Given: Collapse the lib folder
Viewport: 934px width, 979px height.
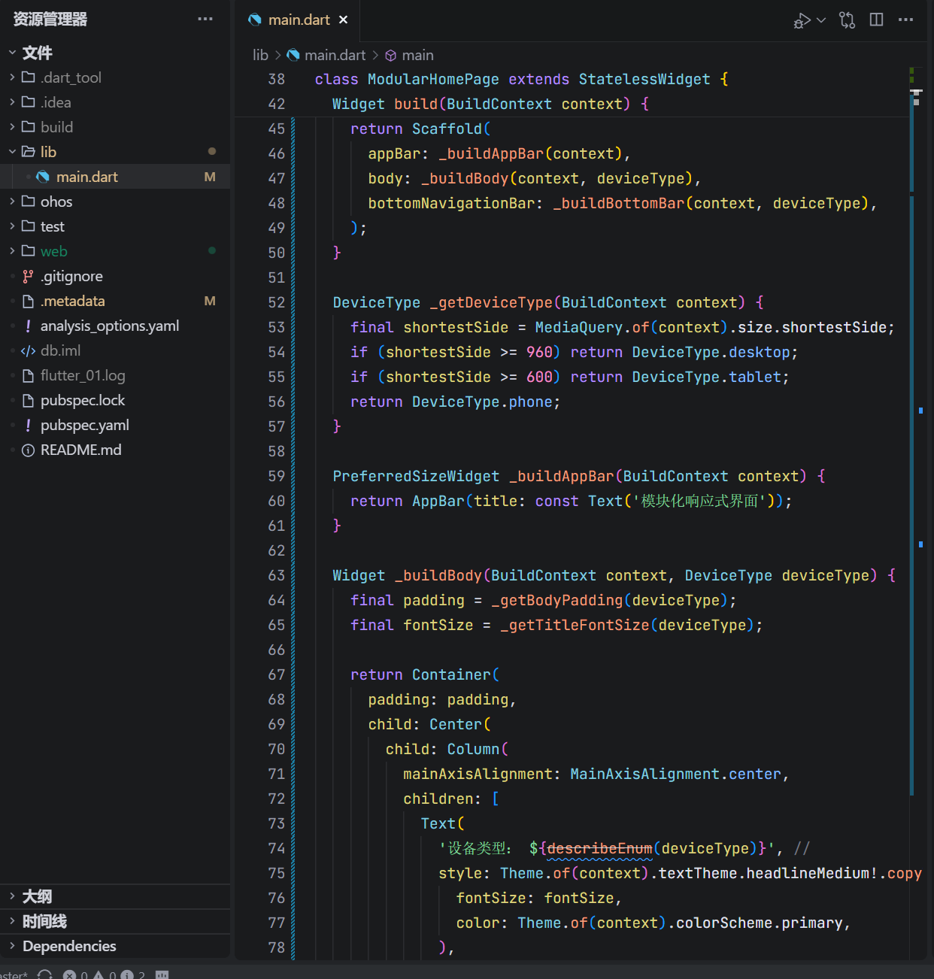Looking at the screenshot, I should (x=115, y=152).
